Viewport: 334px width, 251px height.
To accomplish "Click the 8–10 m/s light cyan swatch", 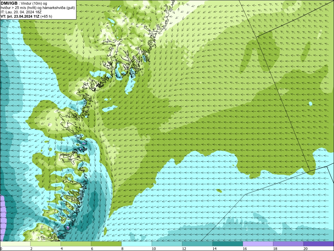I will tap(137, 244).
